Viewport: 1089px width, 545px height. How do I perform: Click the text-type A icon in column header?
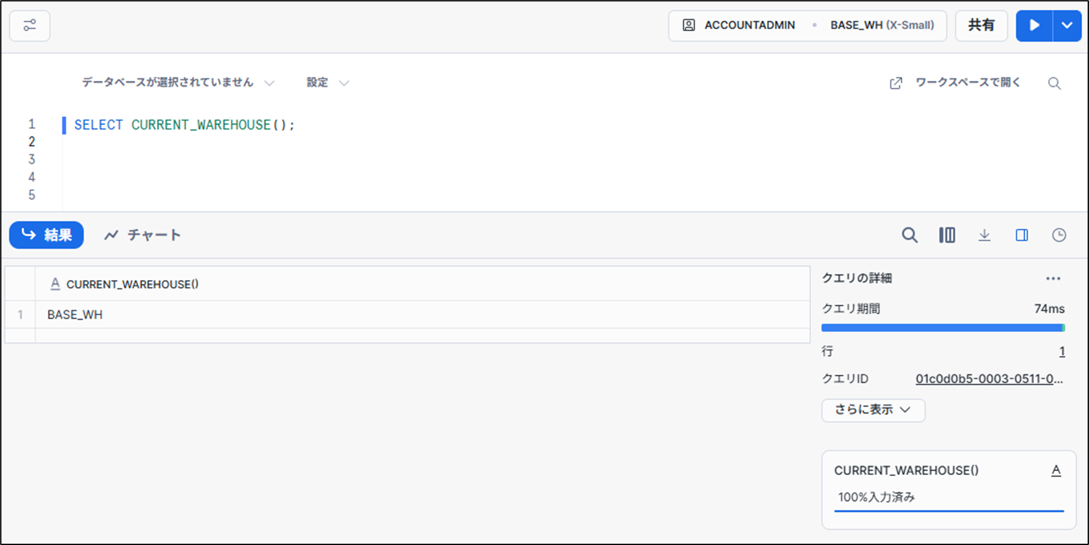[55, 285]
